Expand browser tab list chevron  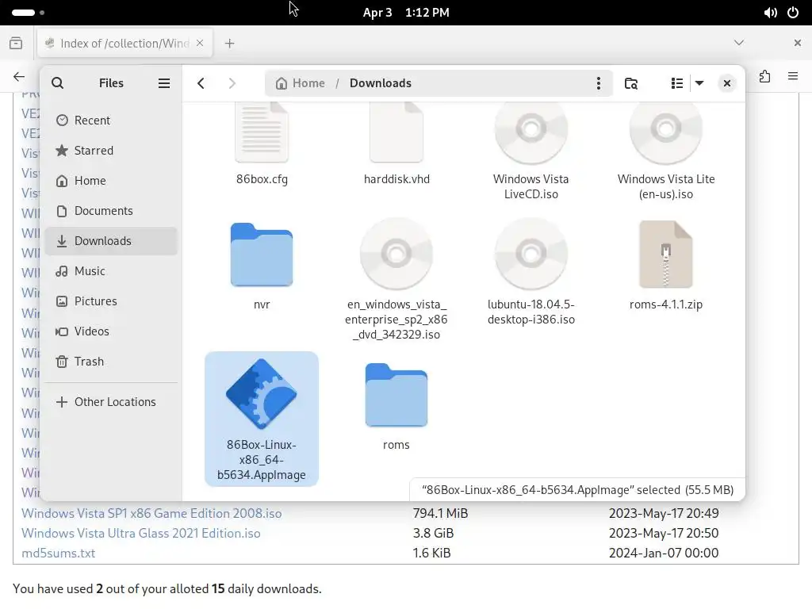[x=739, y=43]
